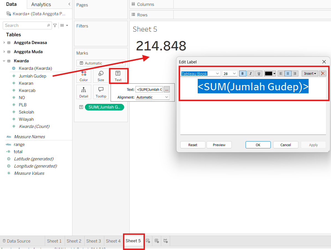Select the Wilayah field
Viewport: 331px width, 250px height.
coord(26,119)
